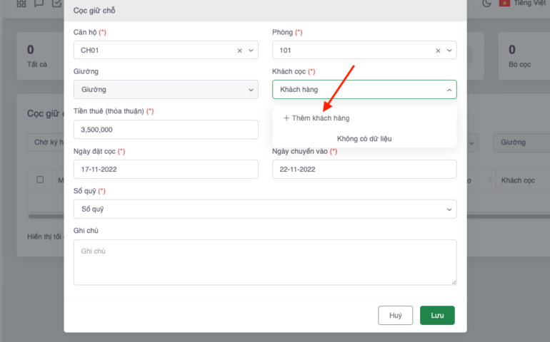This screenshot has height=342, width=550.
Task: Collapse the Khách hàng dropdown
Action: pyautogui.click(x=449, y=90)
